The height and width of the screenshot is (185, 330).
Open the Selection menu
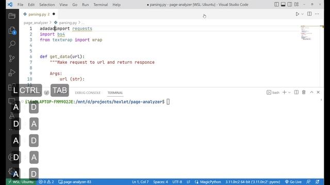click(x=47, y=5)
